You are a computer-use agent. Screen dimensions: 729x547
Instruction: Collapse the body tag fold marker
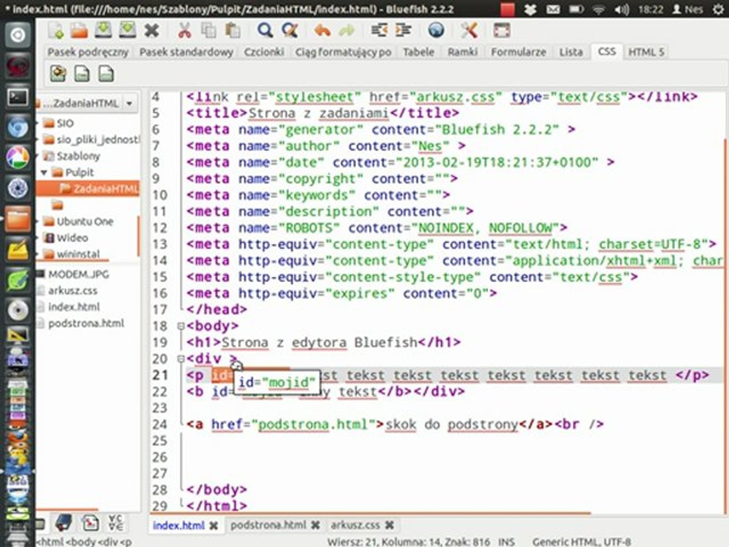tap(181, 326)
